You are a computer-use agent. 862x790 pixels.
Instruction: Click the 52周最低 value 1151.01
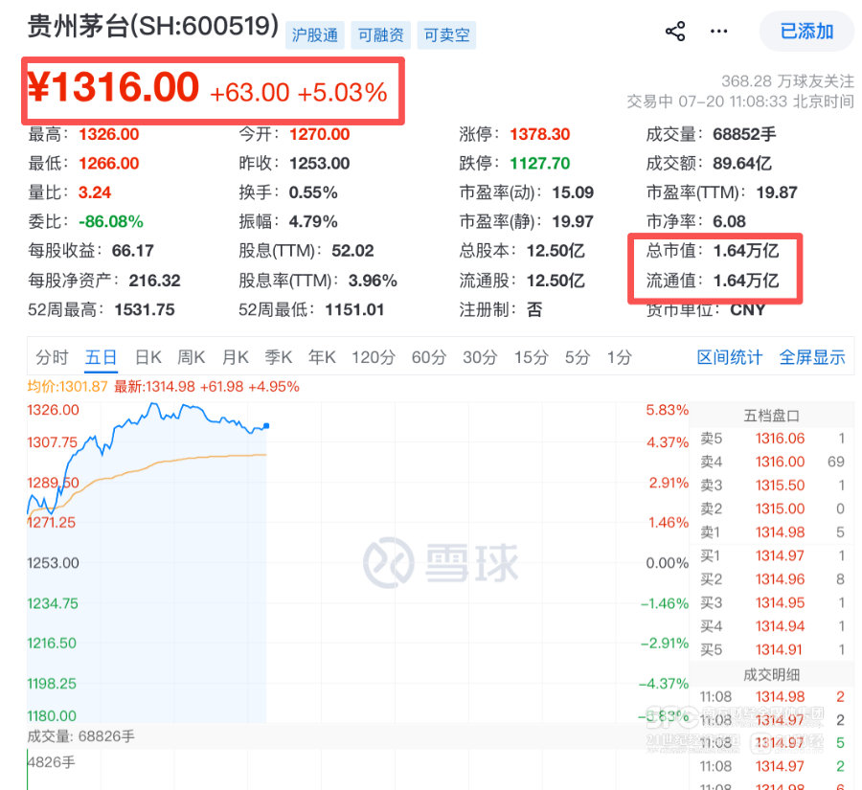pyautogui.click(x=354, y=309)
